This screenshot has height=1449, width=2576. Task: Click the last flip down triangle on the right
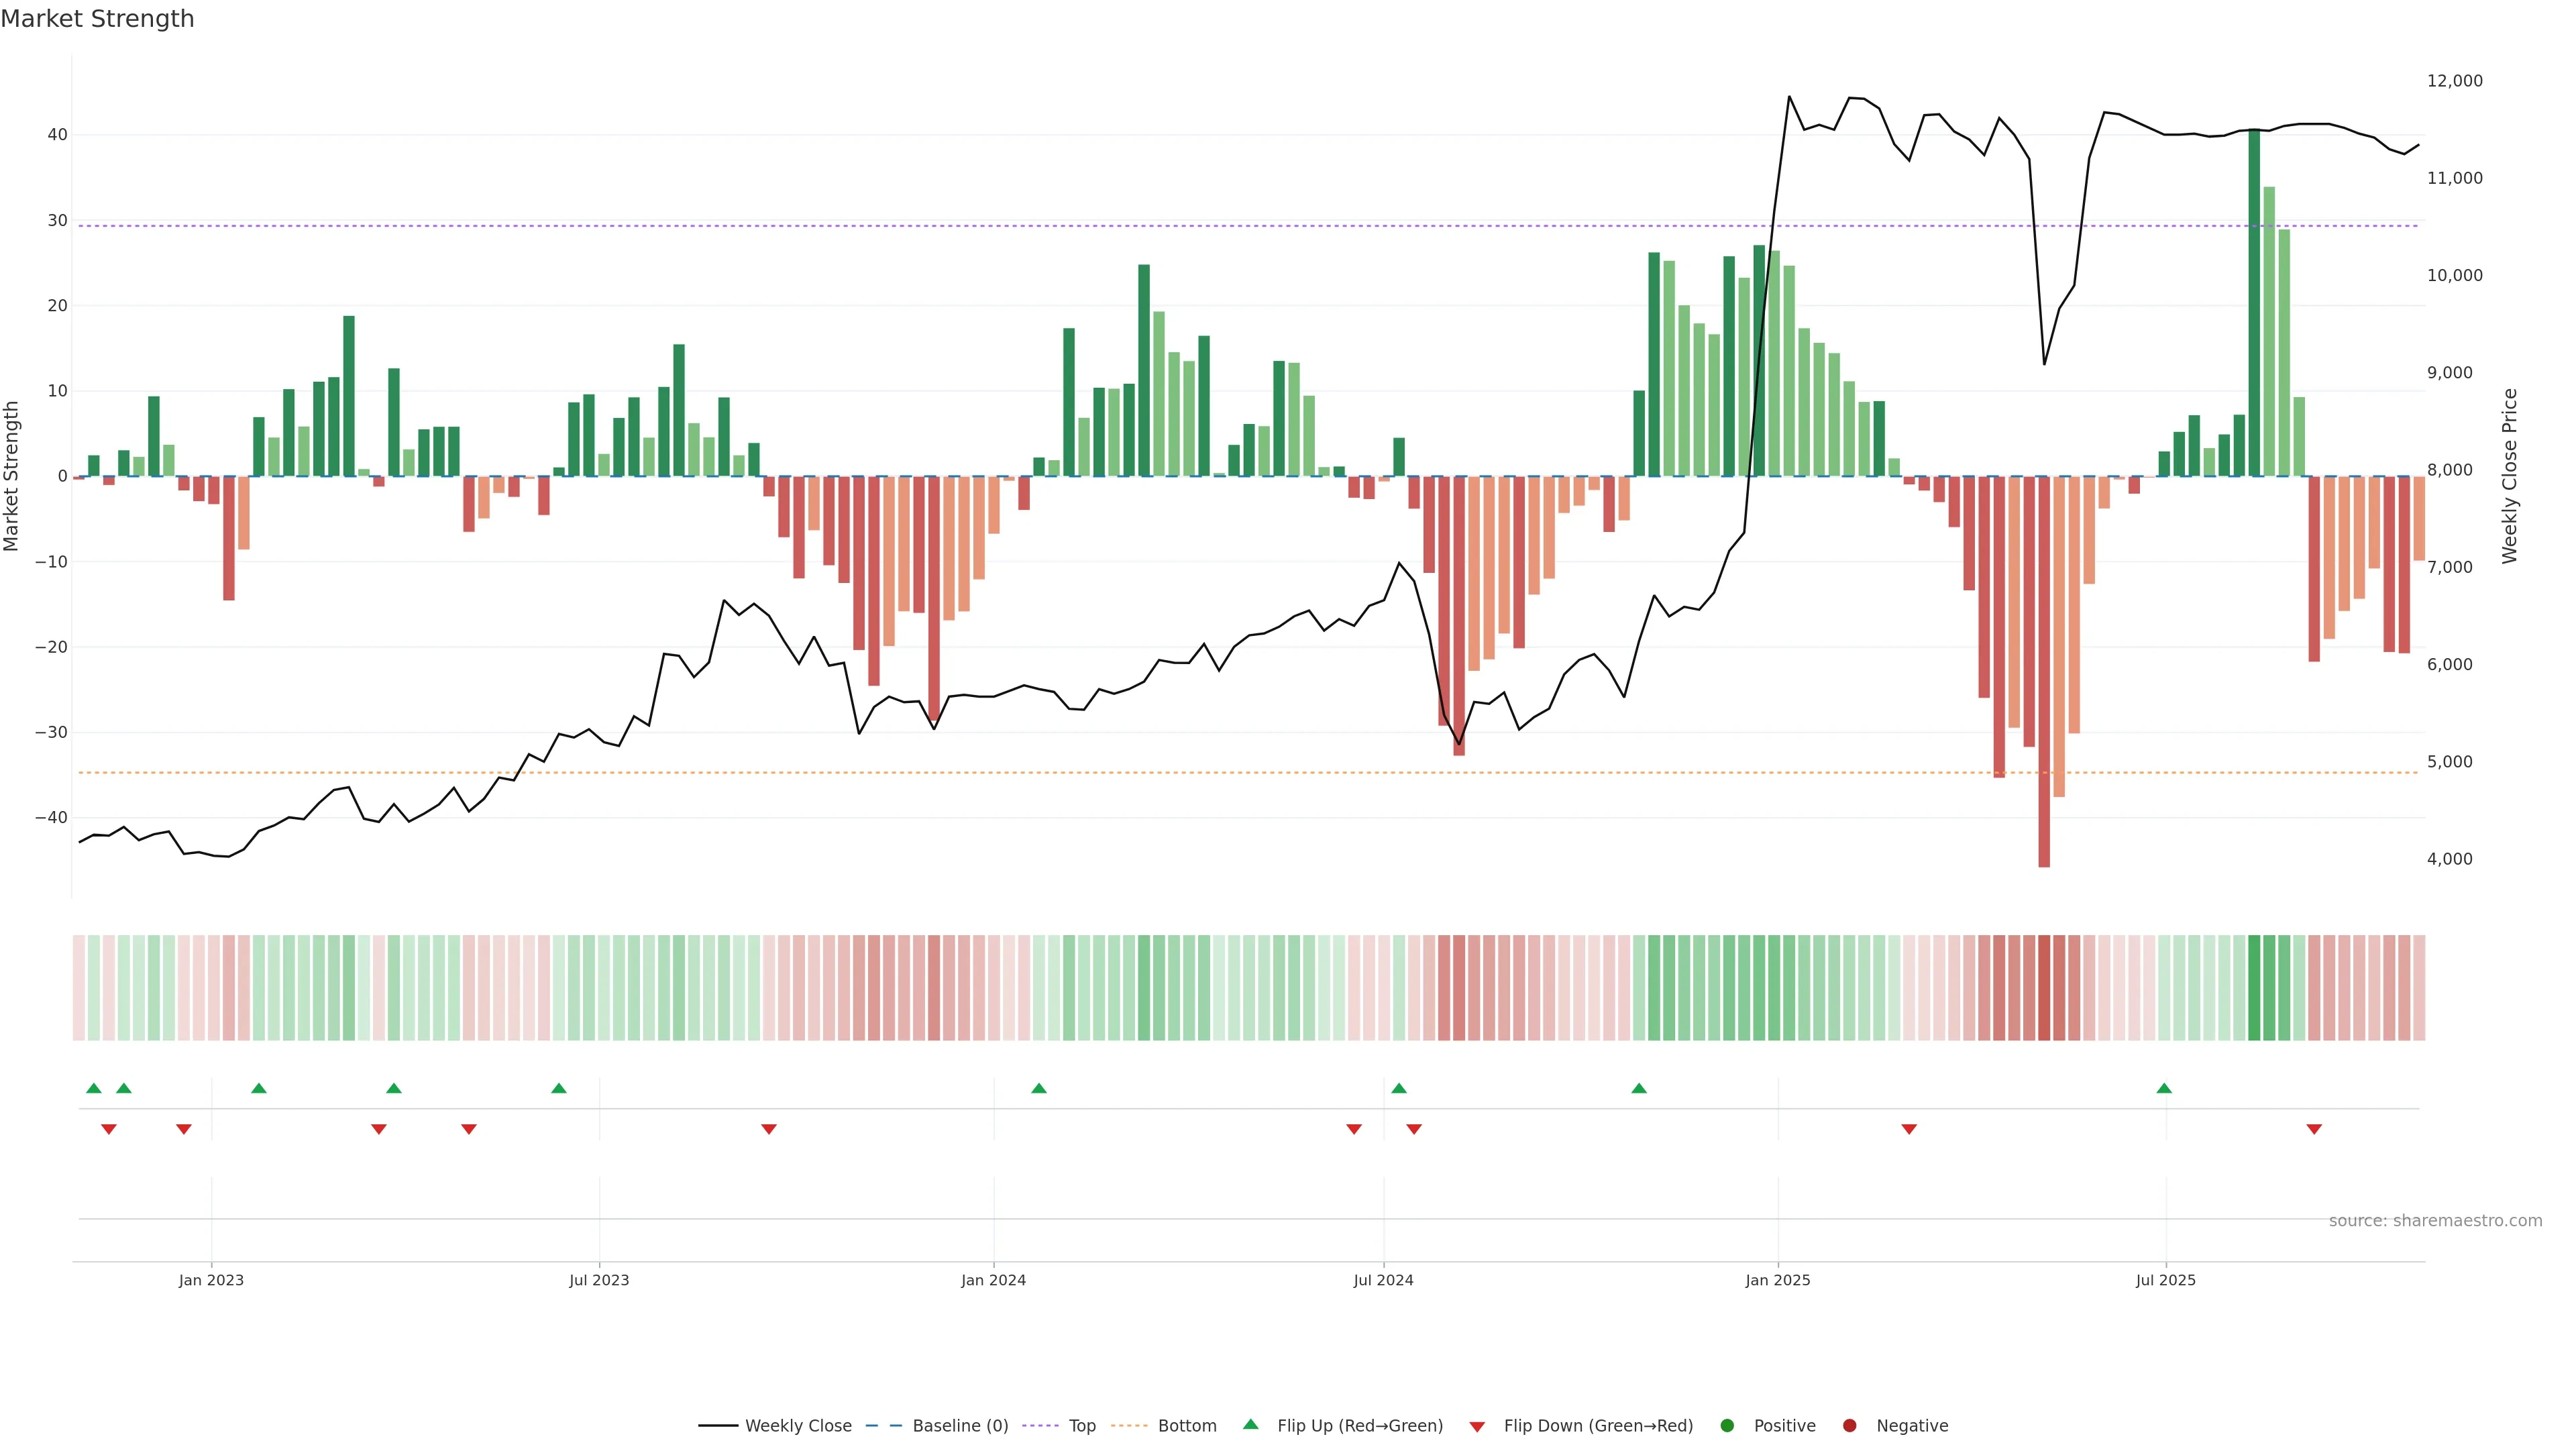[x=2314, y=1129]
